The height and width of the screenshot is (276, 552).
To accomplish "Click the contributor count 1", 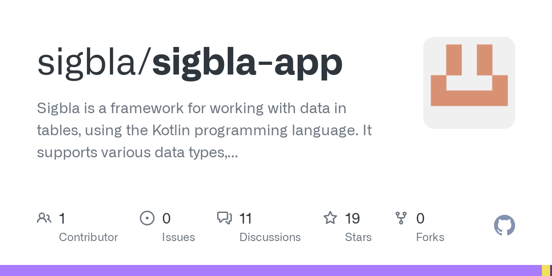I will [x=62, y=218].
